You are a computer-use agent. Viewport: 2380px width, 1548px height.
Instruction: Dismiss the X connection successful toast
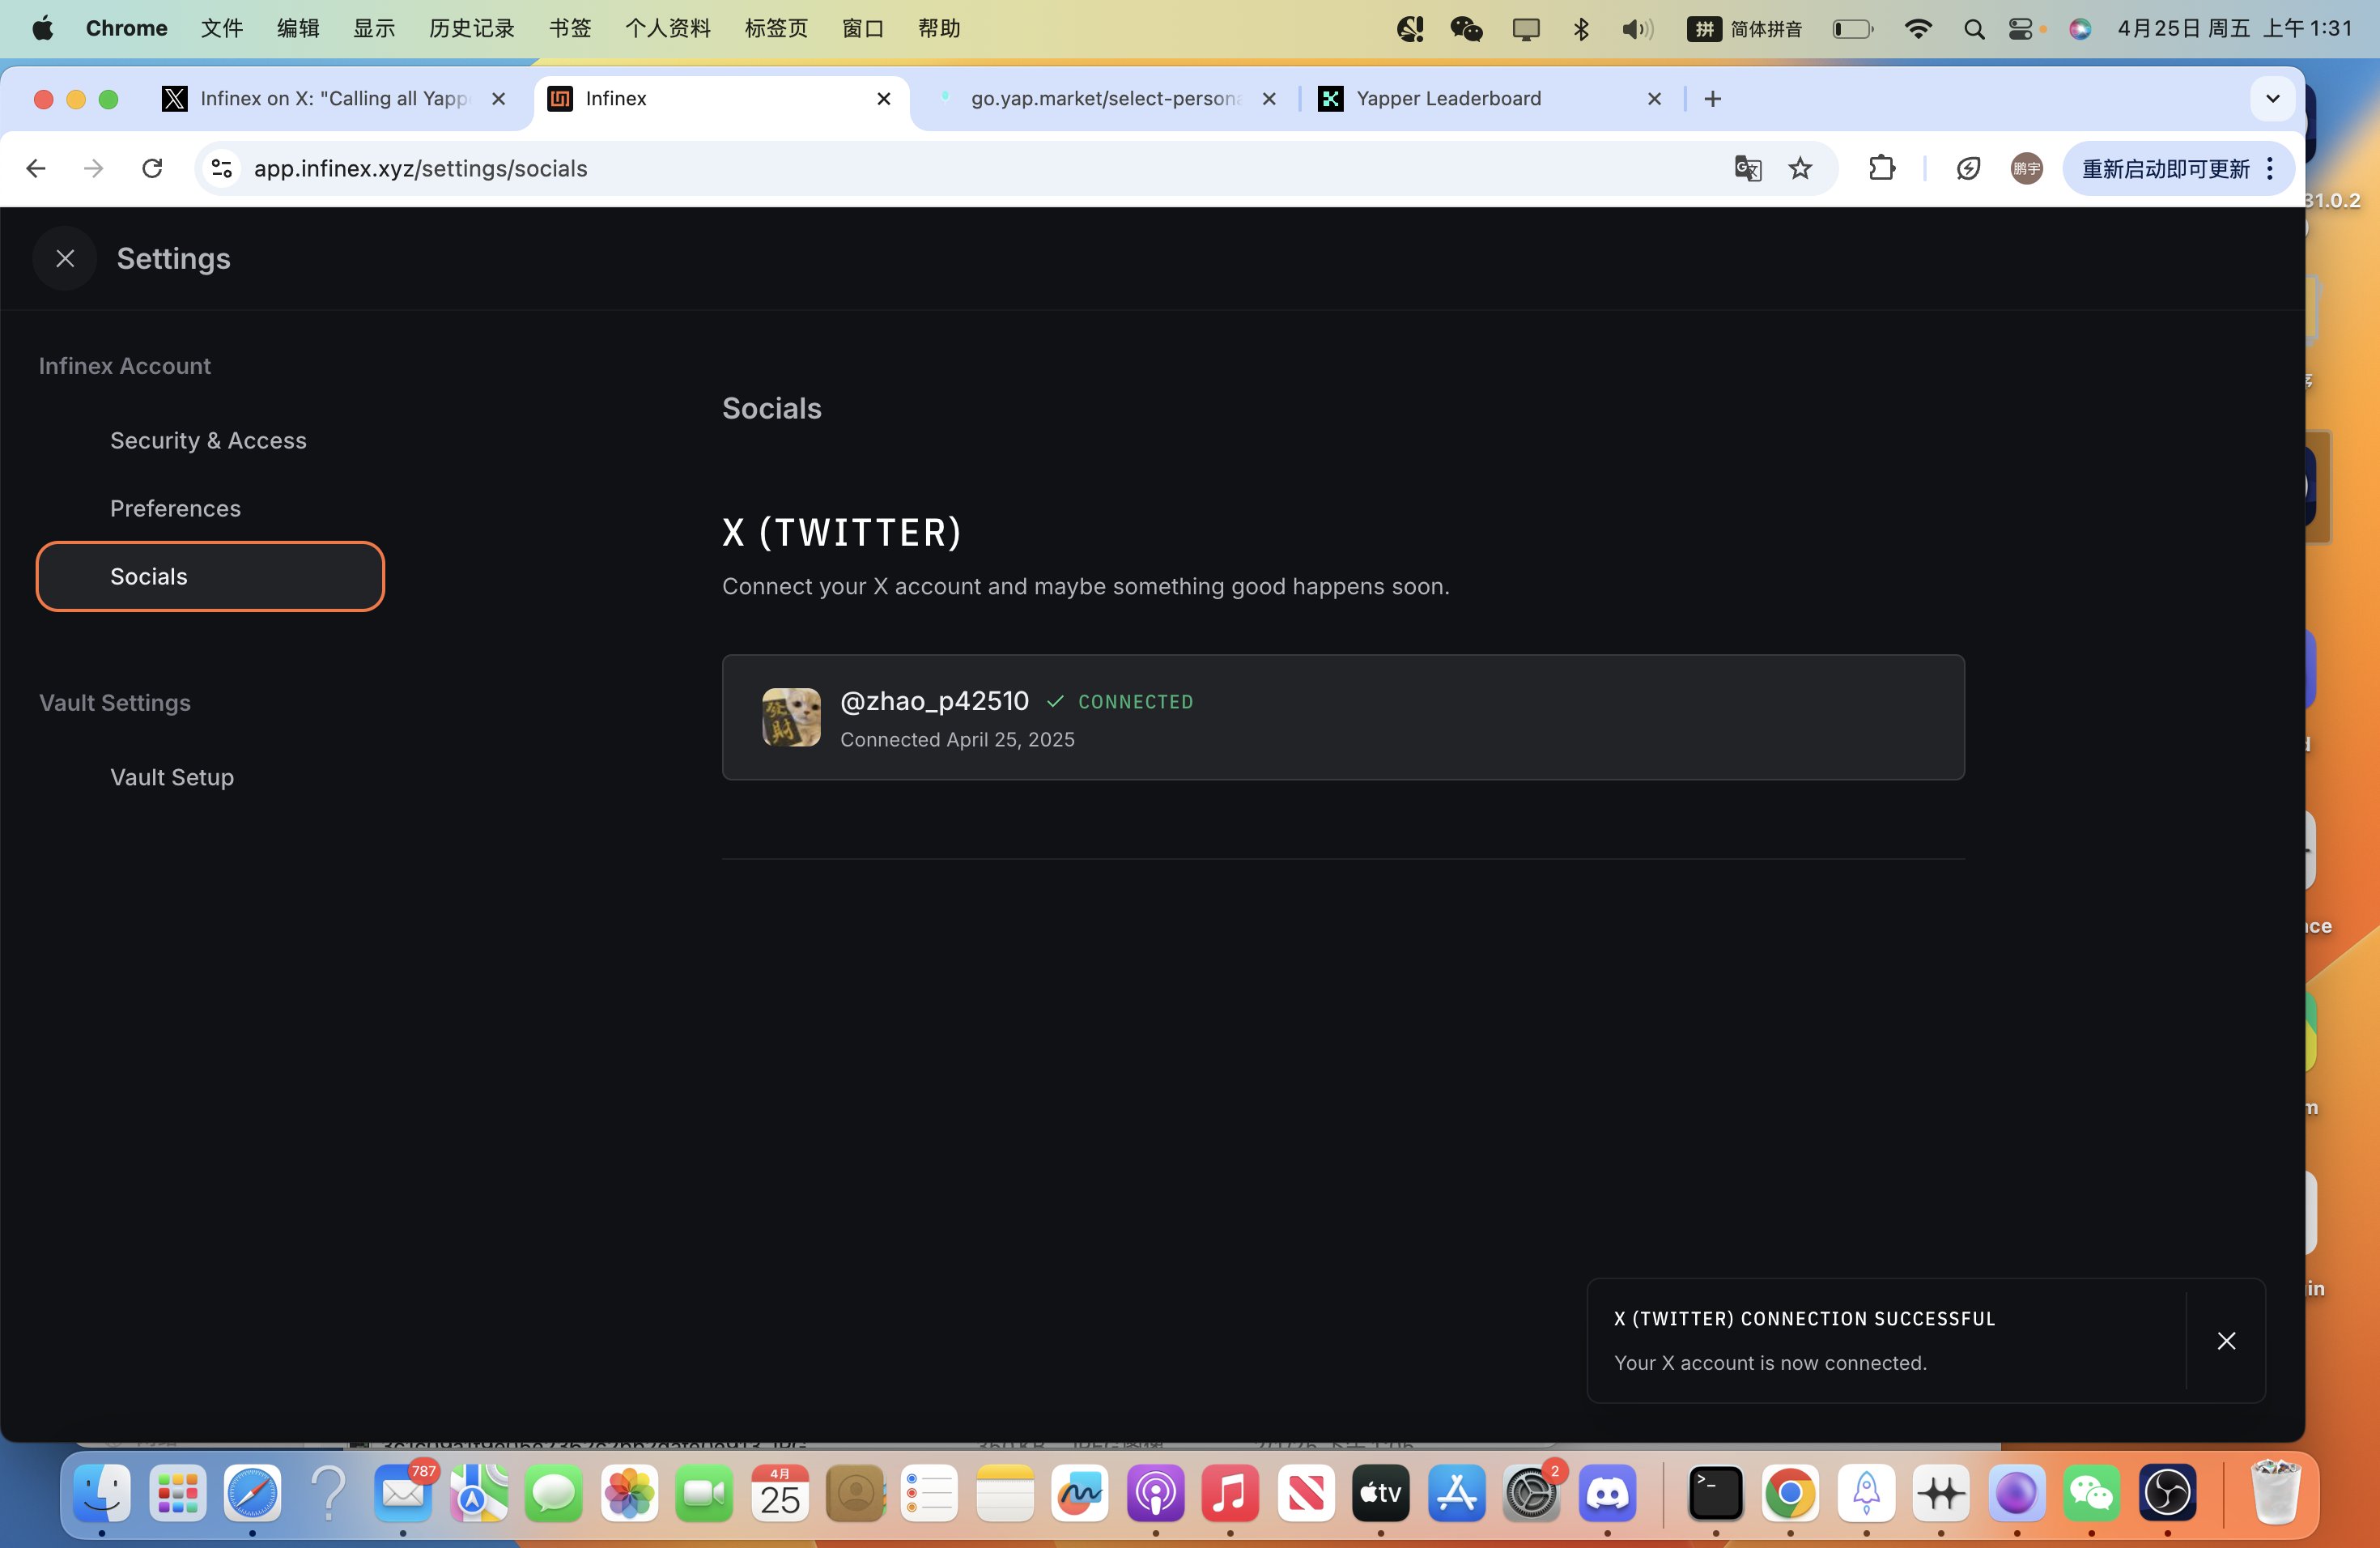(x=2226, y=1341)
